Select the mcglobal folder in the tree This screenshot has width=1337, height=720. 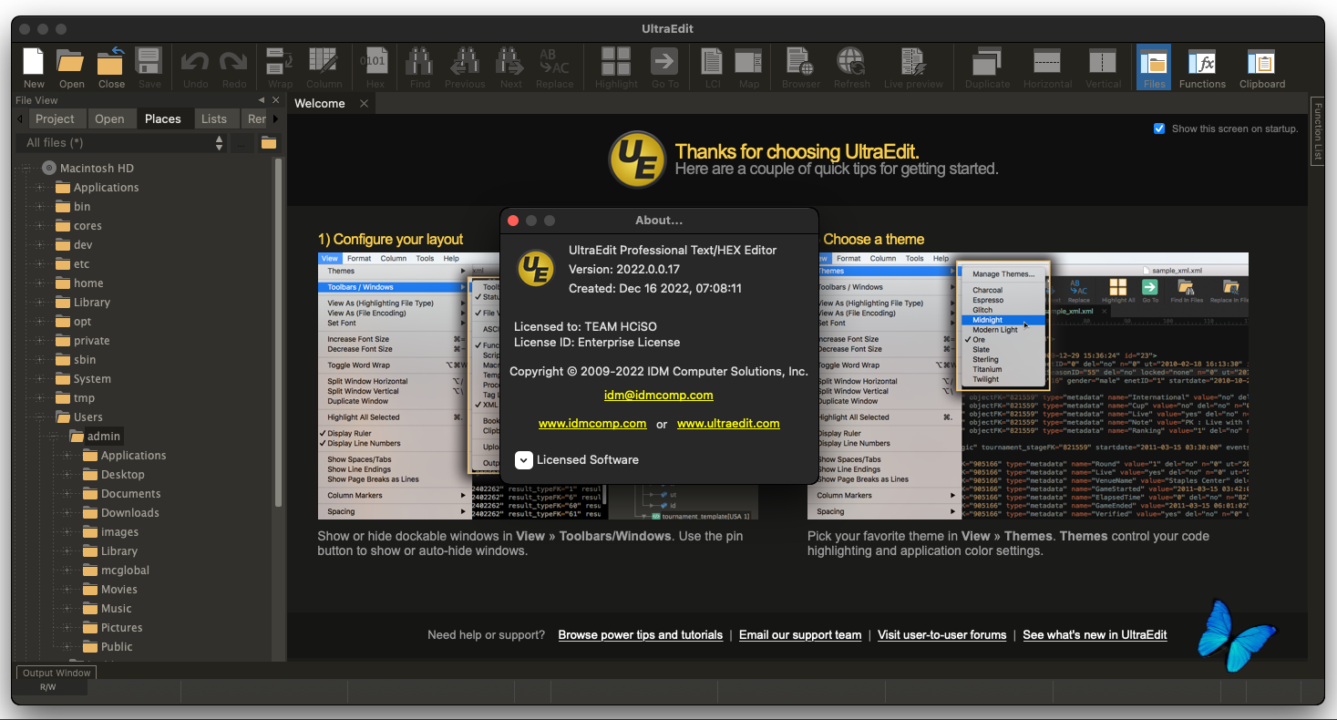(x=125, y=571)
